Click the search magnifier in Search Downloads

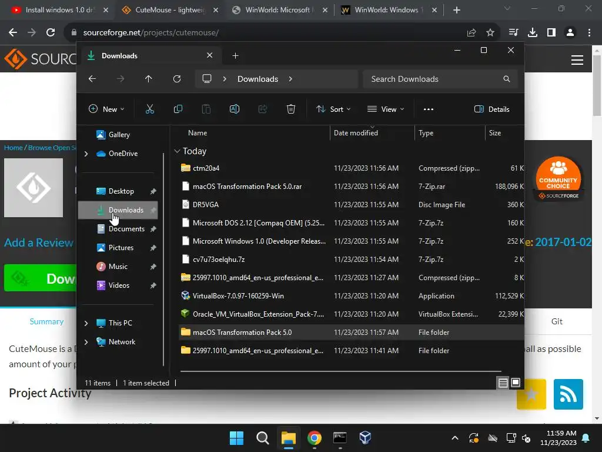click(507, 79)
